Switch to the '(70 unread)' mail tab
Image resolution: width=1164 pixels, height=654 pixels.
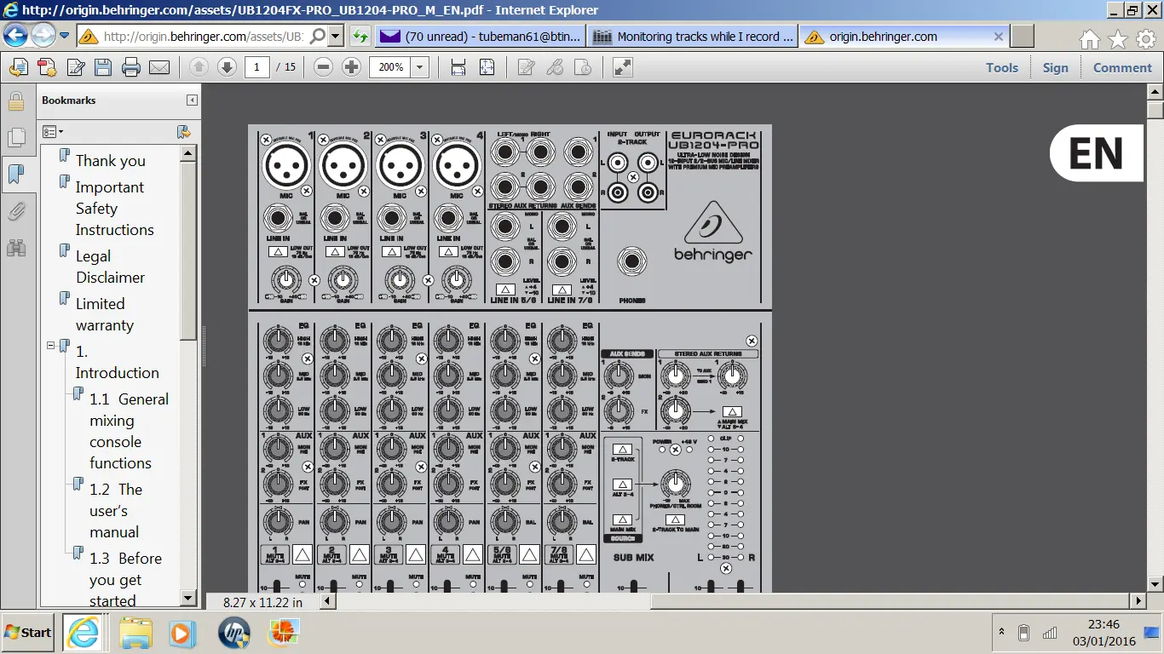pyautogui.click(x=480, y=37)
